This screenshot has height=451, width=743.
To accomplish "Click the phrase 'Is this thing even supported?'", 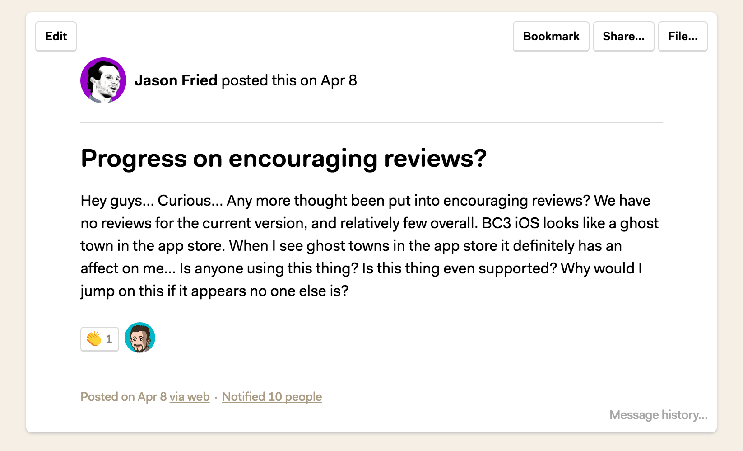I will point(460,268).
